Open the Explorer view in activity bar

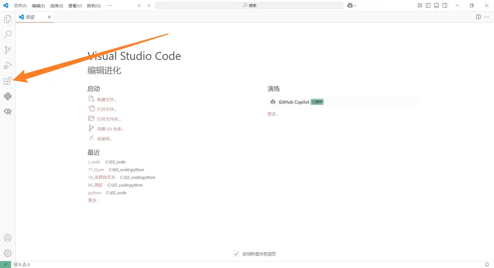(x=8, y=19)
